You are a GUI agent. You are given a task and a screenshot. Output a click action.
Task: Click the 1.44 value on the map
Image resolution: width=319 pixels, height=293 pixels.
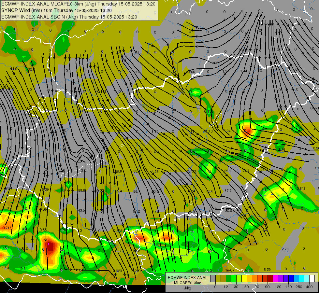click(244, 71)
